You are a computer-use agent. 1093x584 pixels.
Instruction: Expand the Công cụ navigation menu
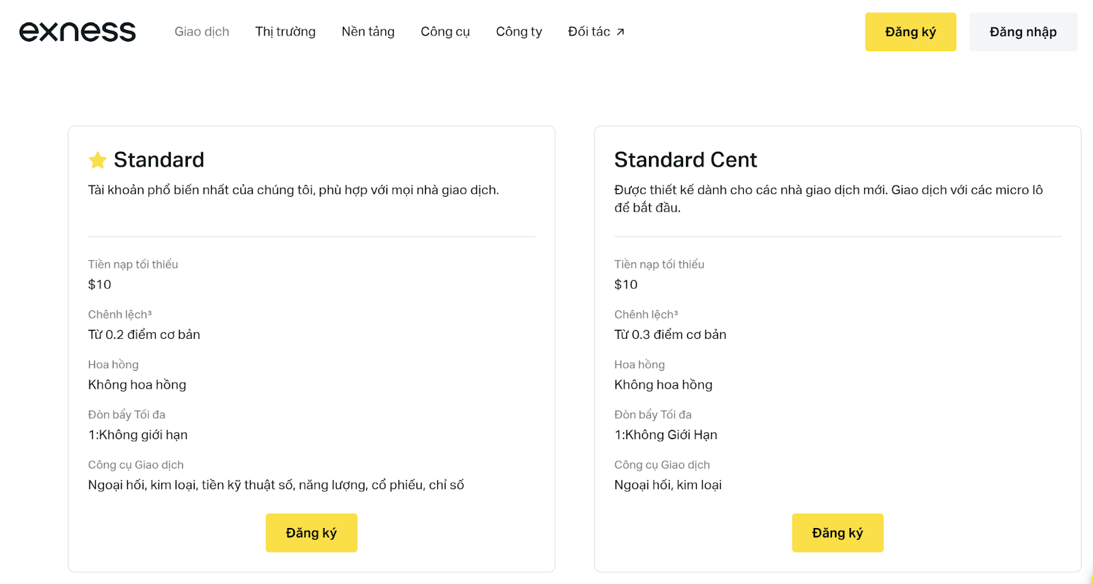coord(445,31)
